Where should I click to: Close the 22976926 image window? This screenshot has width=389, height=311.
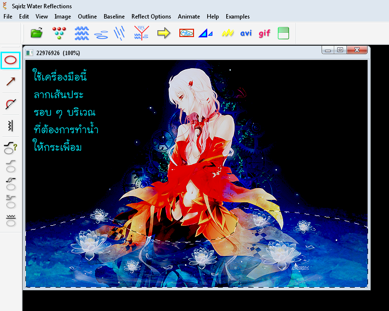[357, 50]
